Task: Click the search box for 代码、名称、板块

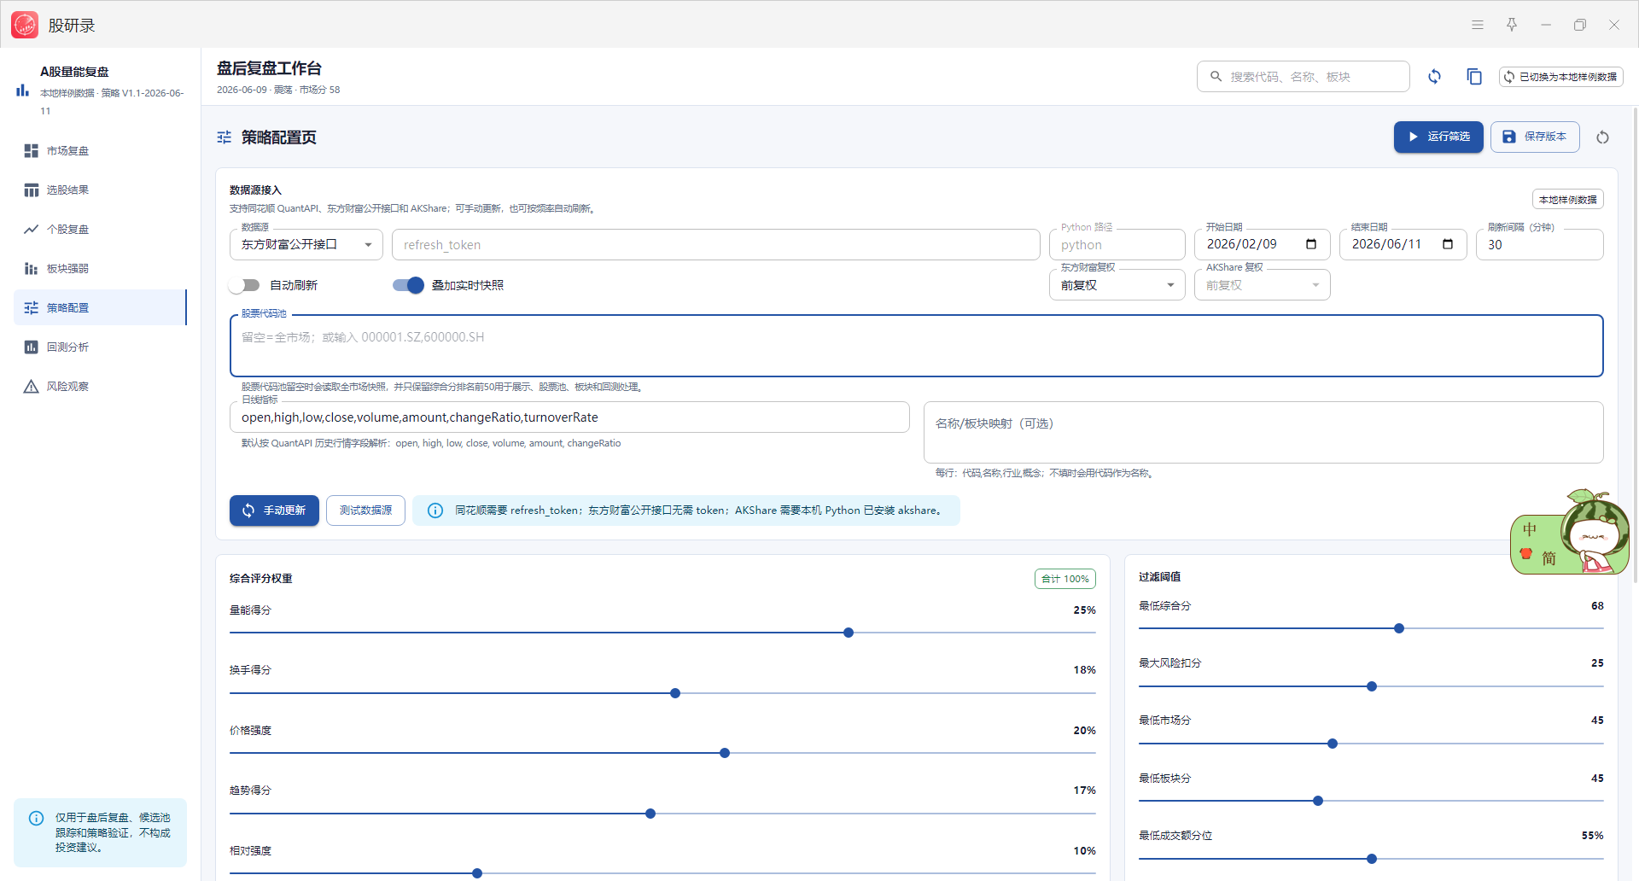Action: click(1303, 77)
